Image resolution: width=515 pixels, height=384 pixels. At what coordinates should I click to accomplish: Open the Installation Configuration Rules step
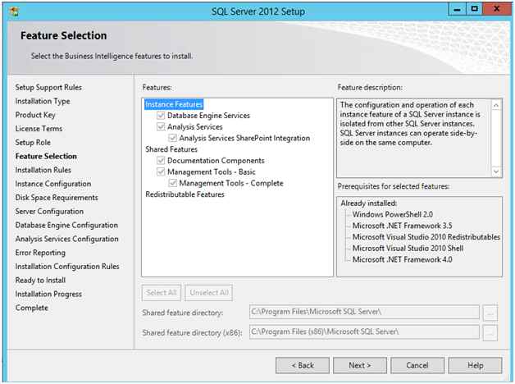(x=67, y=267)
